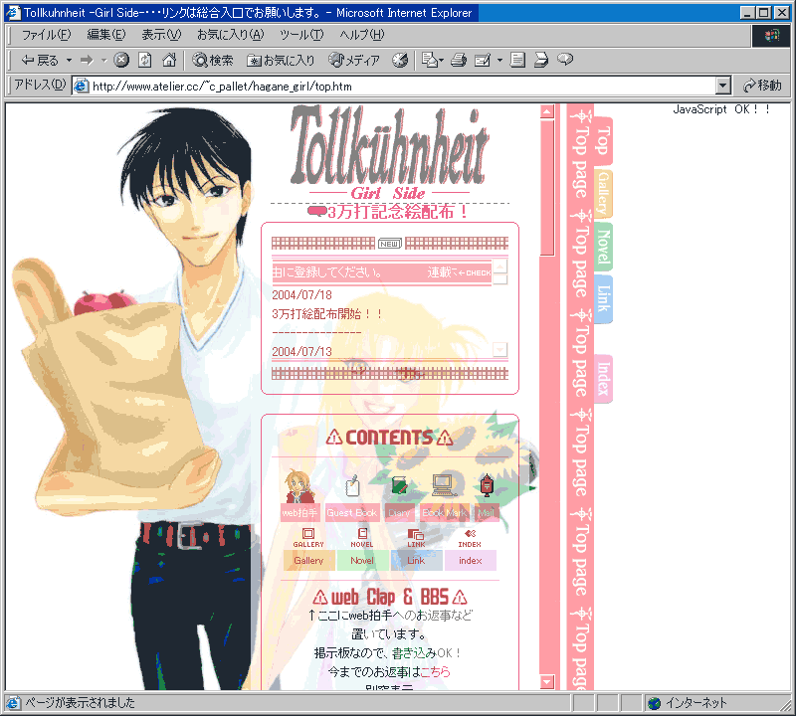
Task: Click the Diary green book icon
Action: (399, 485)
